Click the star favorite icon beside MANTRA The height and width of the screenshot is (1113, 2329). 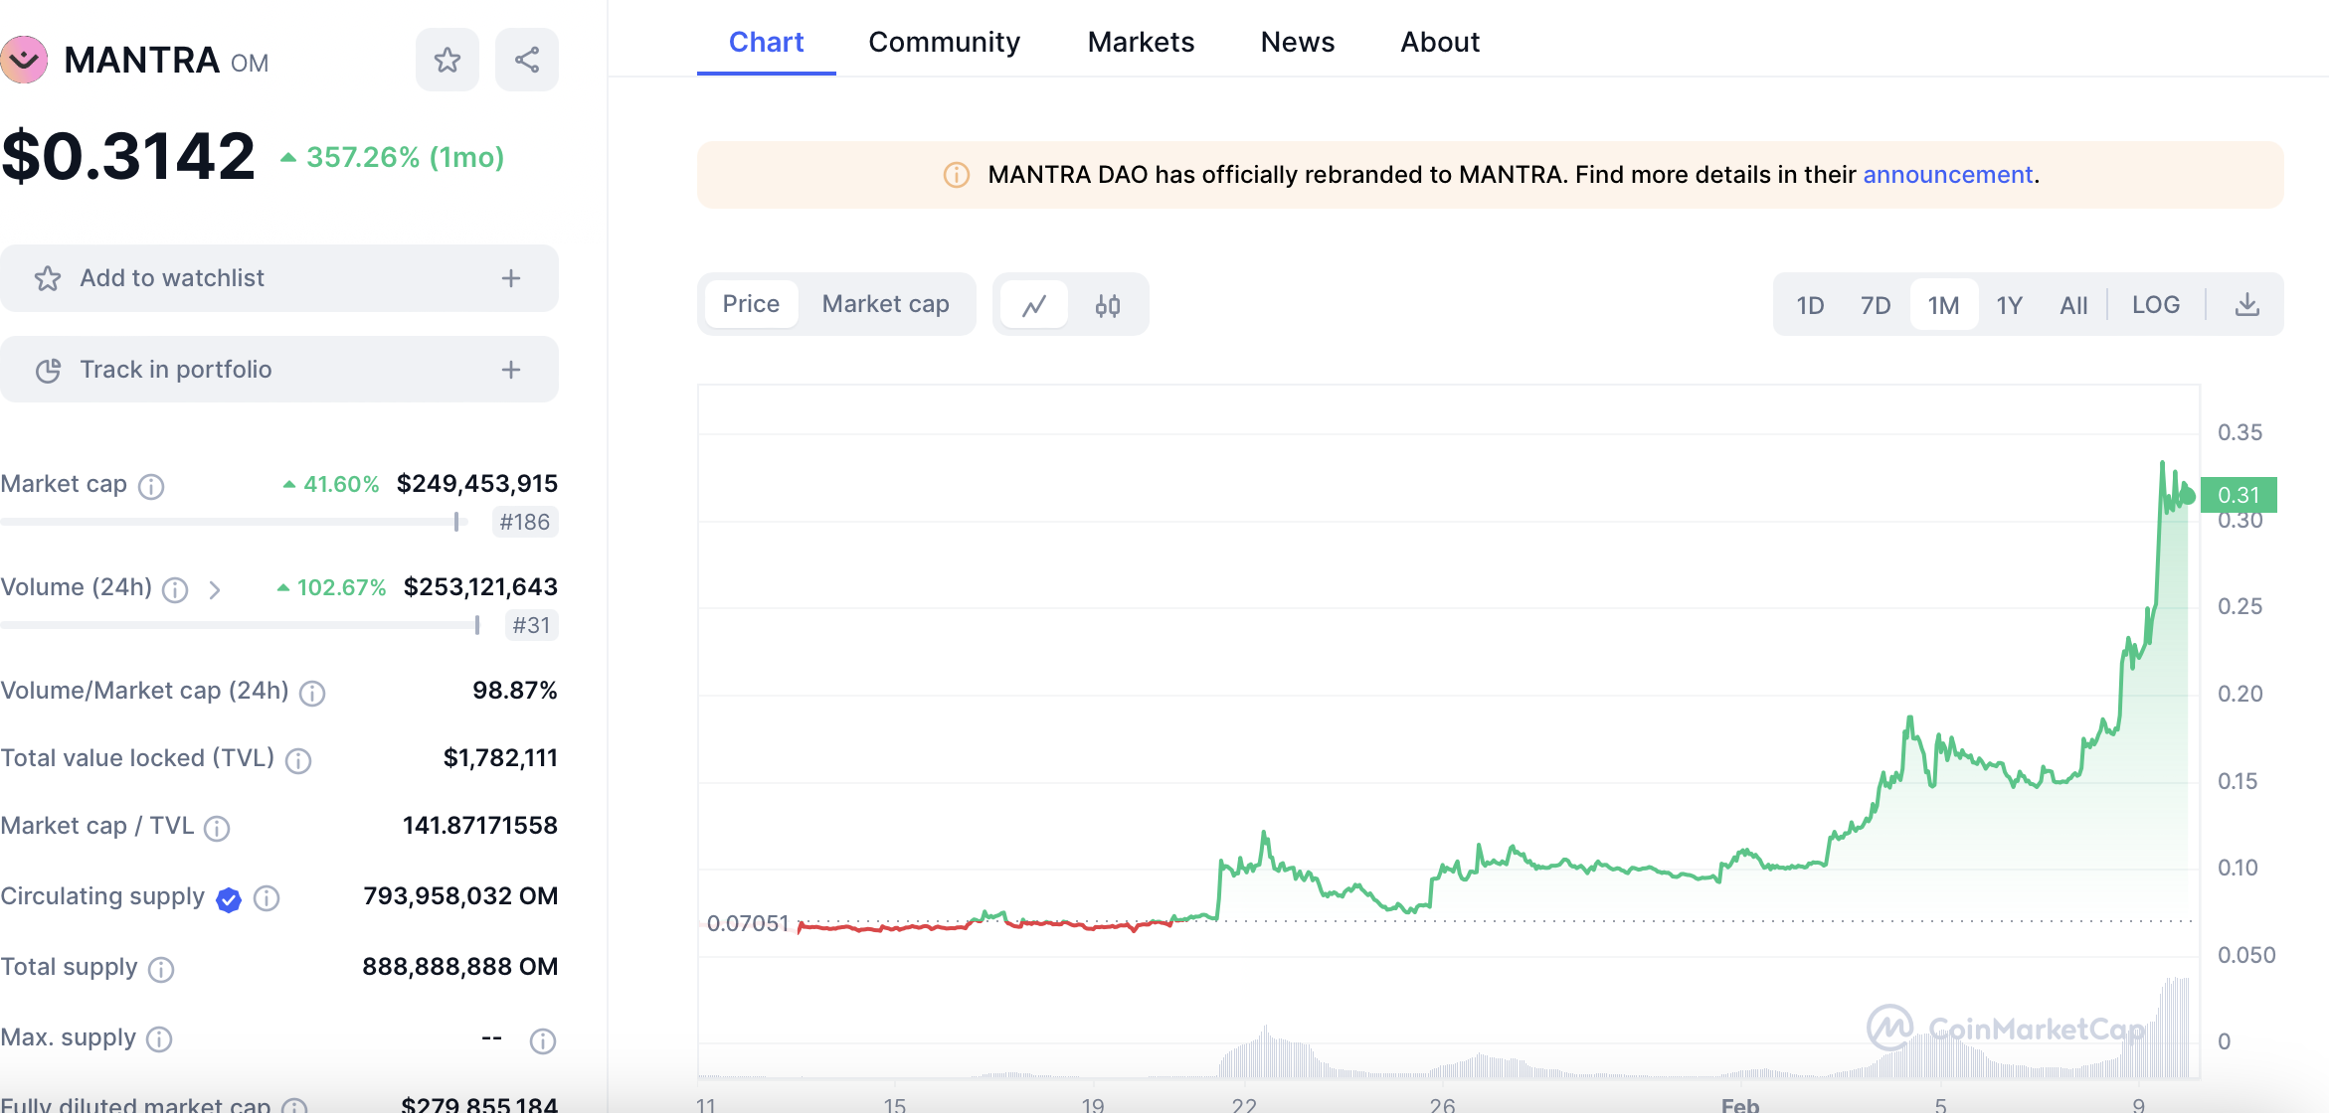click(447, 61)
